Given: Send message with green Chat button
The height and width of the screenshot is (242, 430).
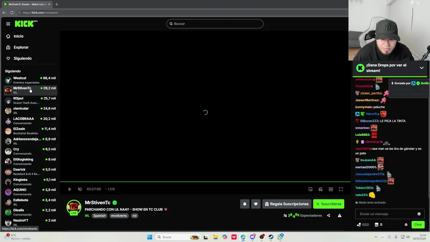Looking at the screenshot, I should tap(418, 225).
